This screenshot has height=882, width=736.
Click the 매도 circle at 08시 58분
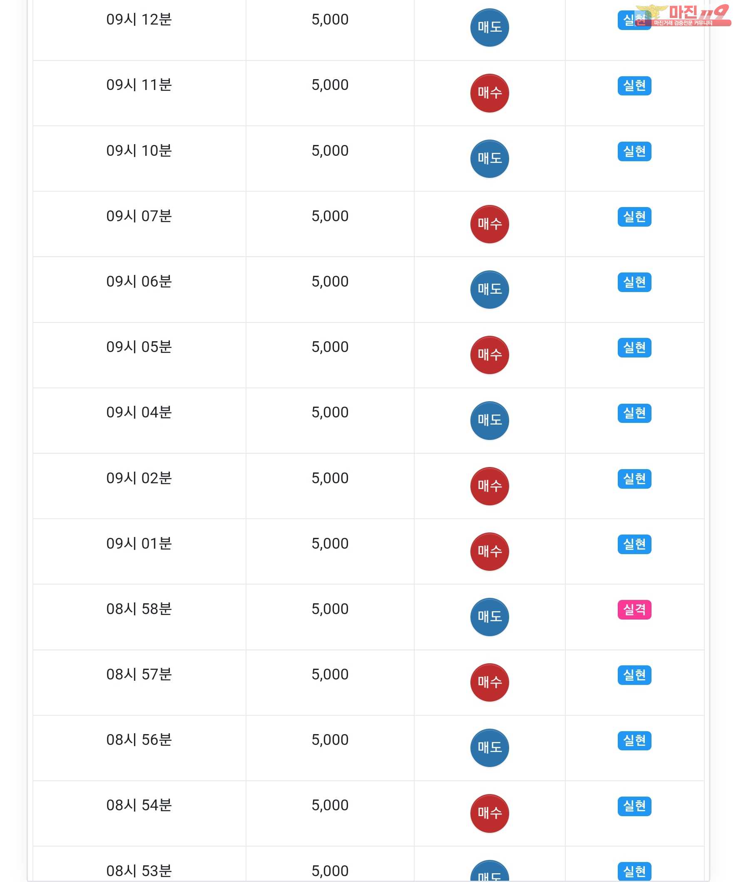point(489,617)
